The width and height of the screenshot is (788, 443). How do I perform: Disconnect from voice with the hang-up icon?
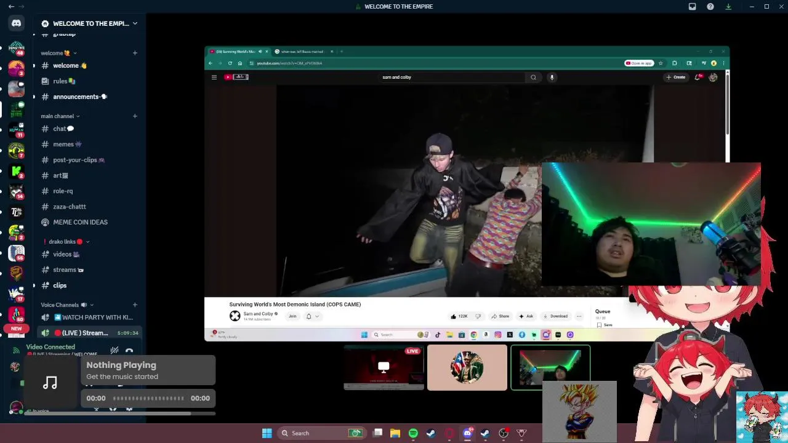point(129,351)
